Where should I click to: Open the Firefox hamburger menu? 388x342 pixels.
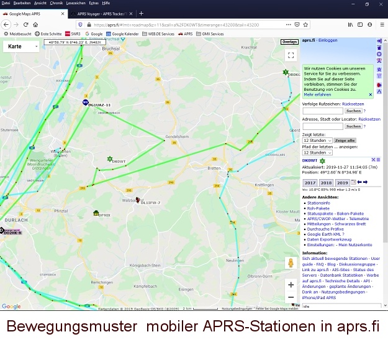[x=382, y=24]
